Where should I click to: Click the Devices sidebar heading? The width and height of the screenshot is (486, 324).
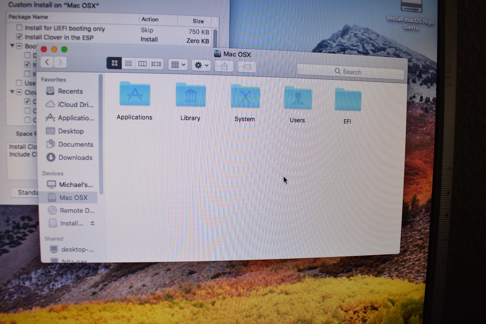point(53,173)
